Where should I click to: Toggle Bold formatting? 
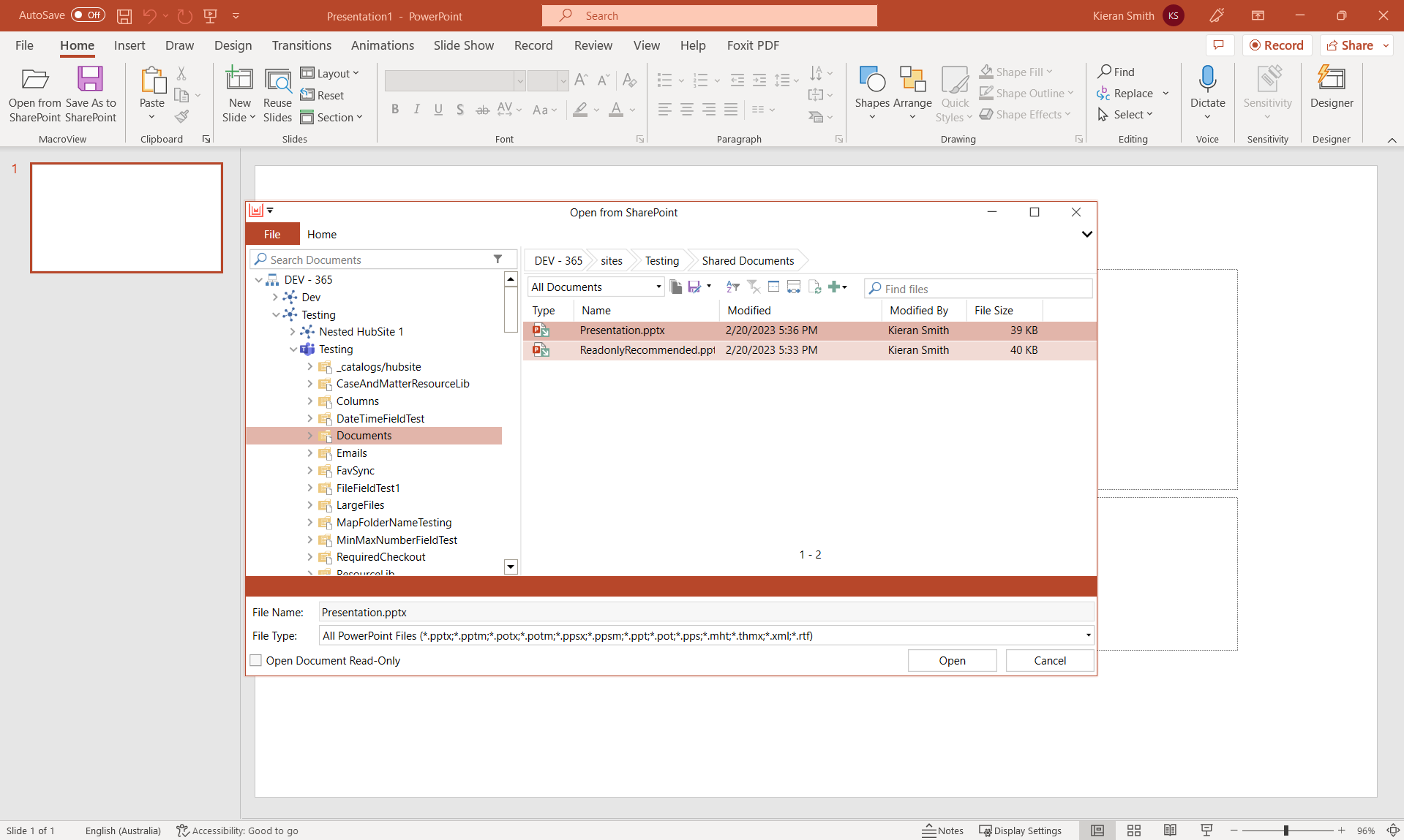click(x=395, y=110)
